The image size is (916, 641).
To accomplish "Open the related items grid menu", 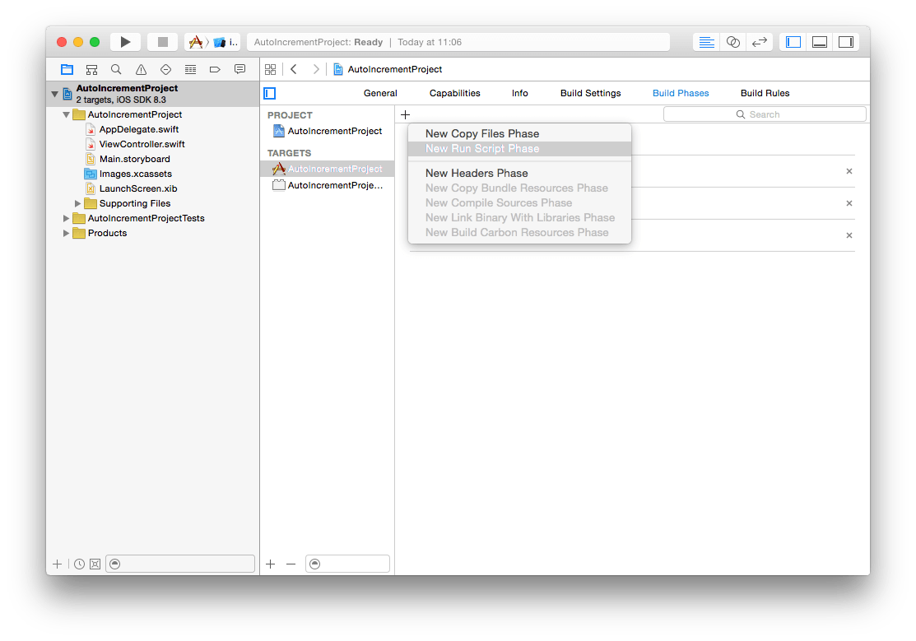I will tap(271, 70).
